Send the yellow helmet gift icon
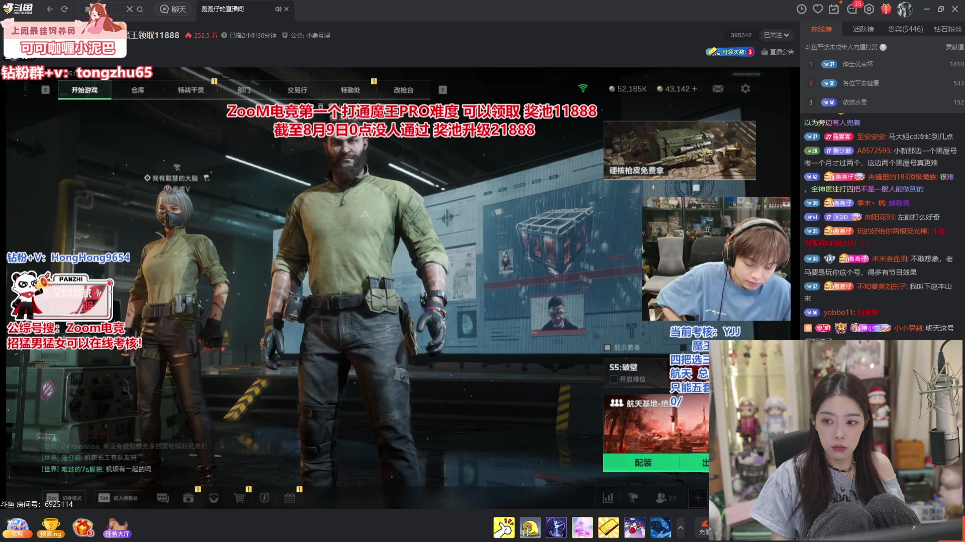Screen dimensions: 965x542 pos(530,527)
